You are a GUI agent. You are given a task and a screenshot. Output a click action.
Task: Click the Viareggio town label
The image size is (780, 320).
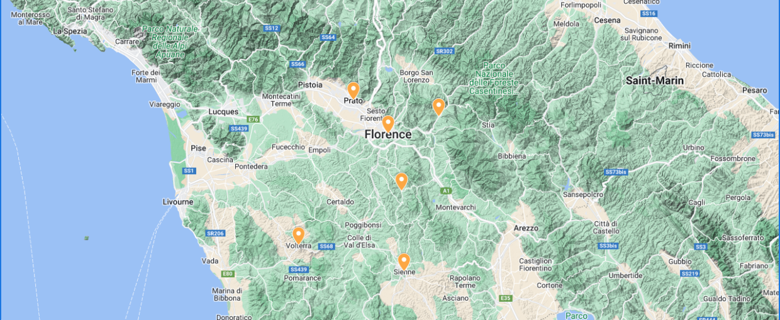tap(165, 104)
